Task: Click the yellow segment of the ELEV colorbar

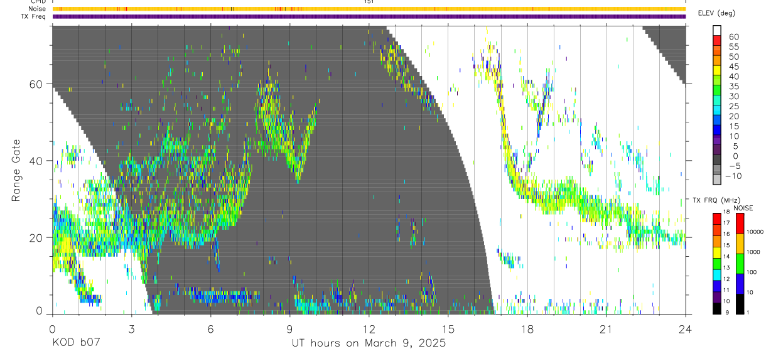Action: 717,71
